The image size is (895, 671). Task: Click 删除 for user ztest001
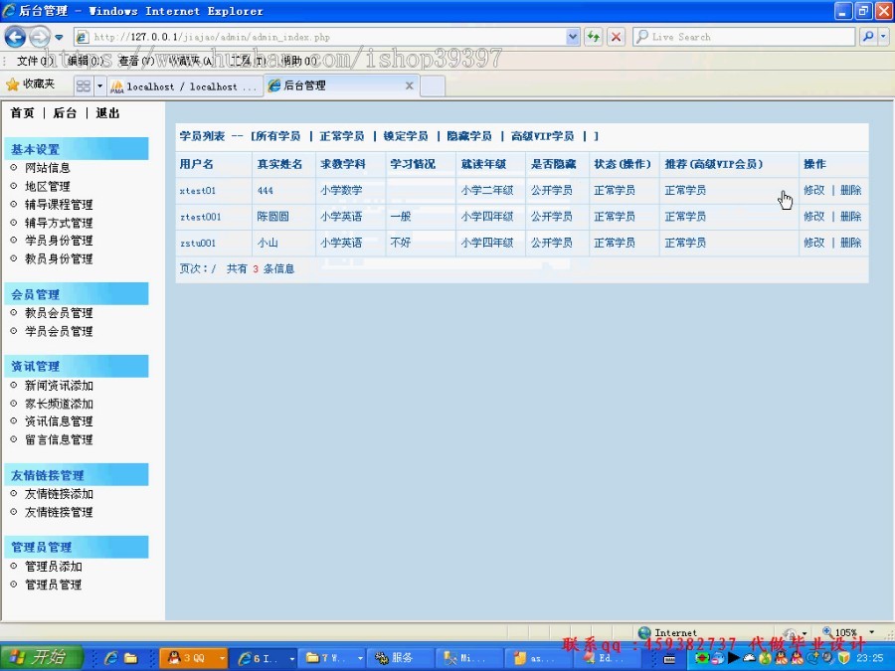850,217
